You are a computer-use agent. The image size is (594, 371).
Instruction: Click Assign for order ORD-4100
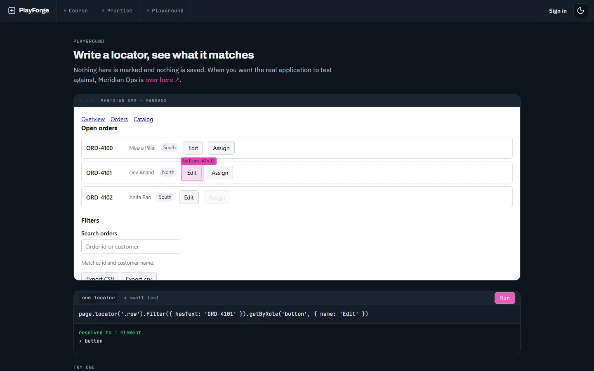[221, 148]
